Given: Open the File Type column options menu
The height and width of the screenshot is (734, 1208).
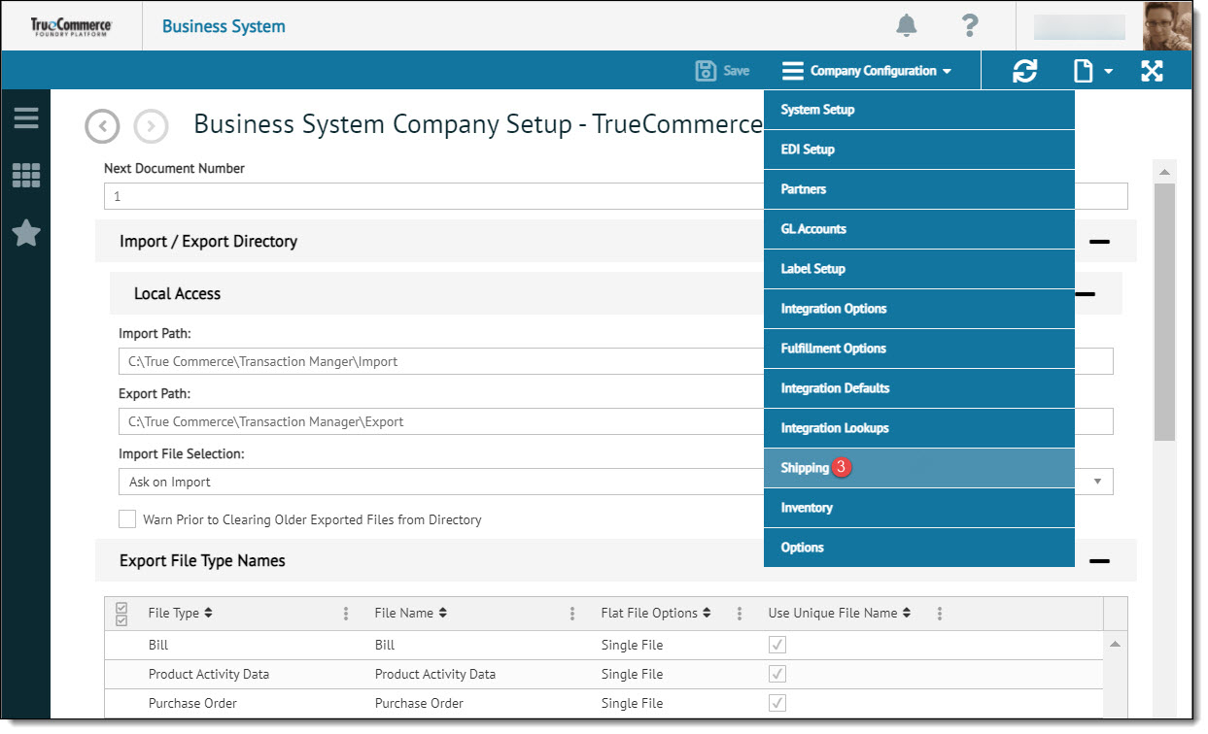Looking at the screenshot, I should (x=346, y=614).
